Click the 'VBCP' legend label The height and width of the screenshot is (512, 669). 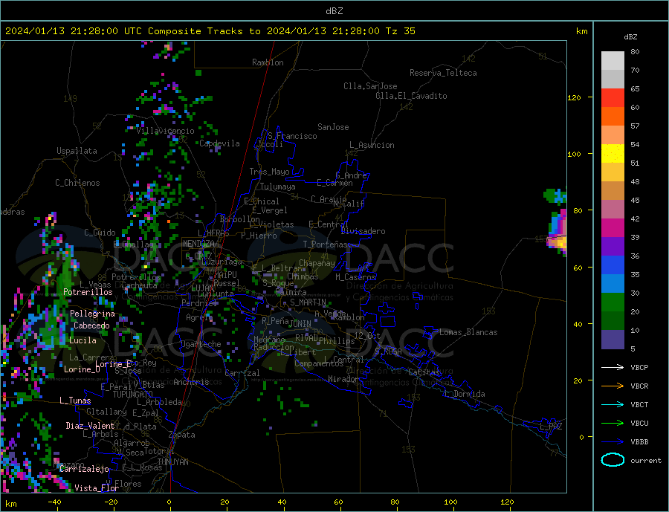tap(639, 367)
